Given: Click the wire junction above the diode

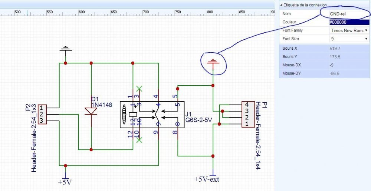Looking at the screenshot, I should point(91,63).
